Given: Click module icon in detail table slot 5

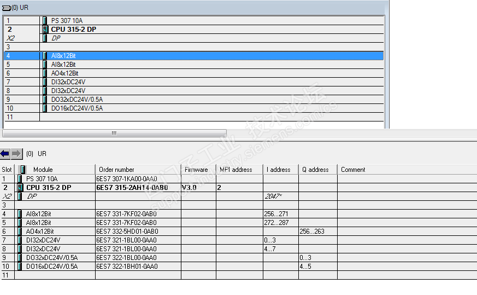Looking at the screenshot, I should click(x=20, y=222).
